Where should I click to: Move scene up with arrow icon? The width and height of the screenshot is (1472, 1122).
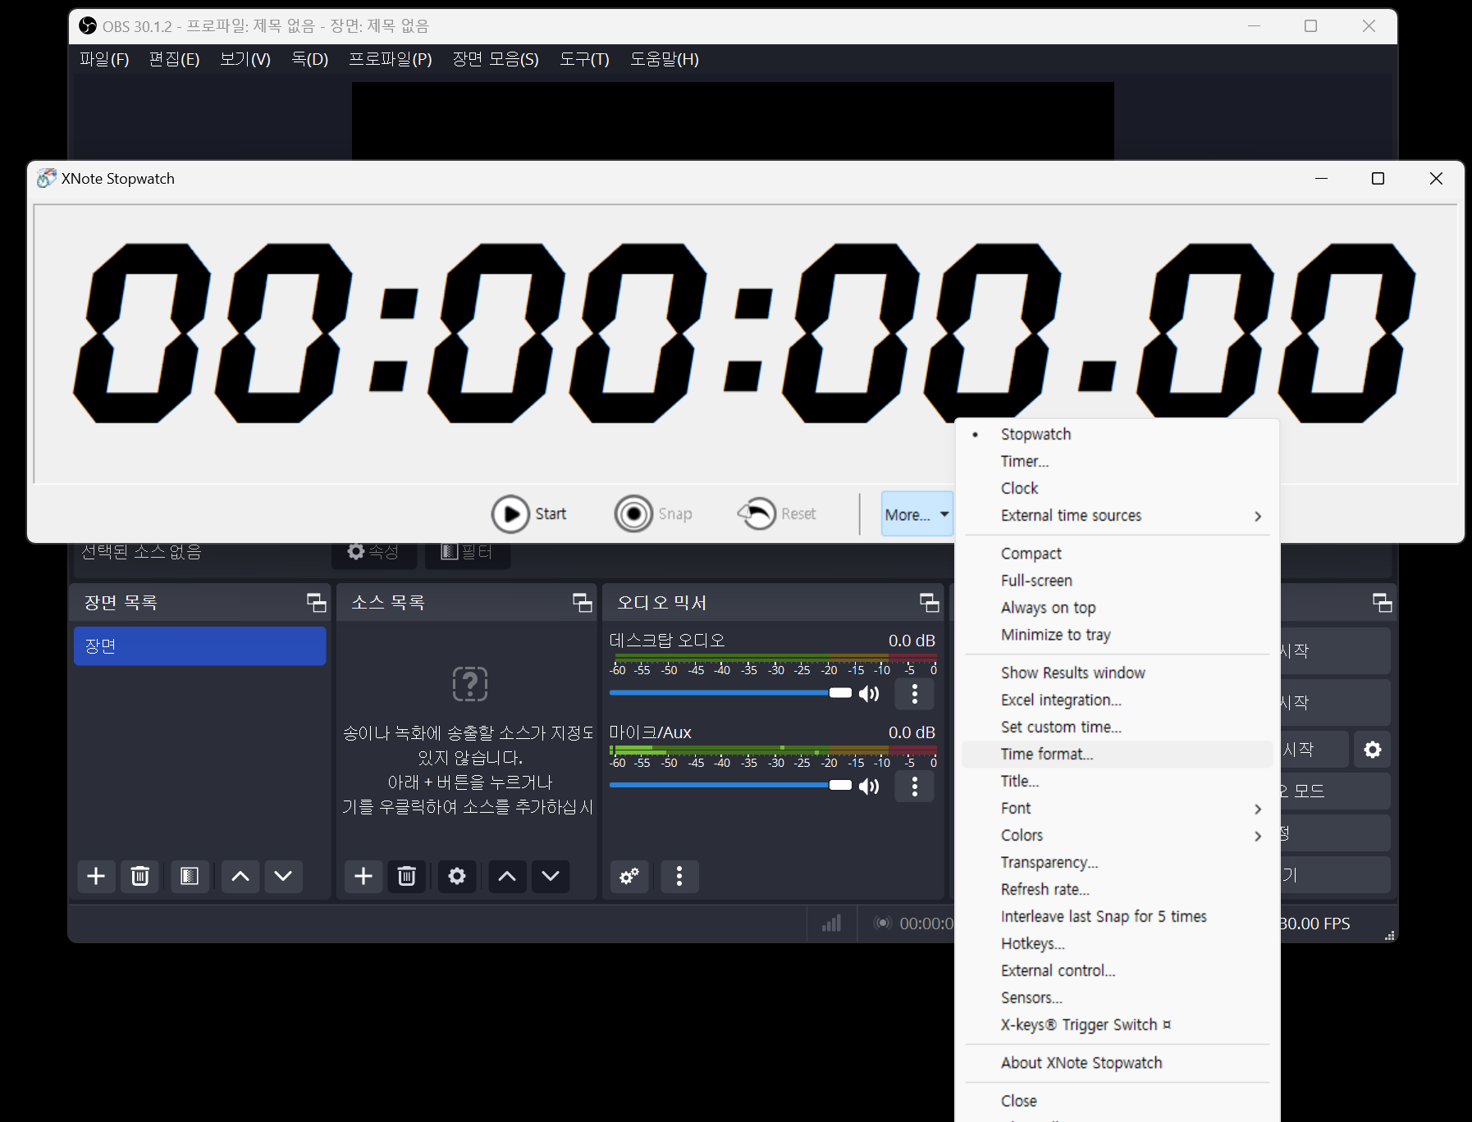coord(240,877)
